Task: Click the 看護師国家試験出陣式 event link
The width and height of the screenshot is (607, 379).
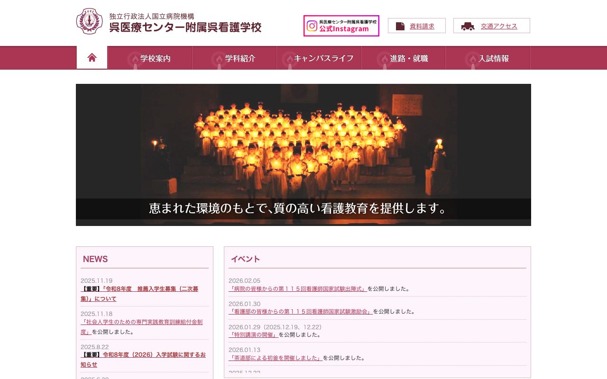Action: (298, 288)
